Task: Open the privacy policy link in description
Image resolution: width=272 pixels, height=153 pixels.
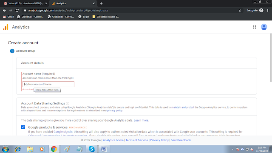Action: (x=115, y=110)
